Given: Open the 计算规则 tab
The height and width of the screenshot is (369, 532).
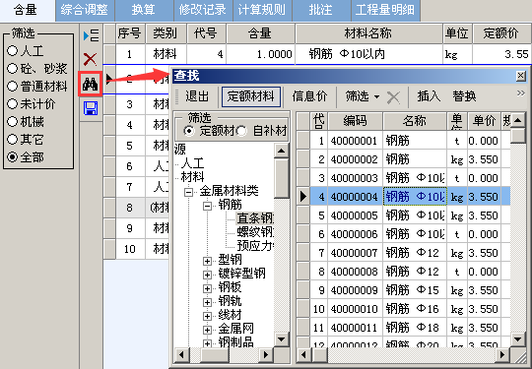Looking at the screenshot, I should [x=262, y=10].
